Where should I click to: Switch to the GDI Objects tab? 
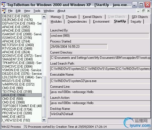[140, 17]
